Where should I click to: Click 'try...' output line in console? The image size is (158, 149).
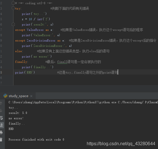pos(13,108)
